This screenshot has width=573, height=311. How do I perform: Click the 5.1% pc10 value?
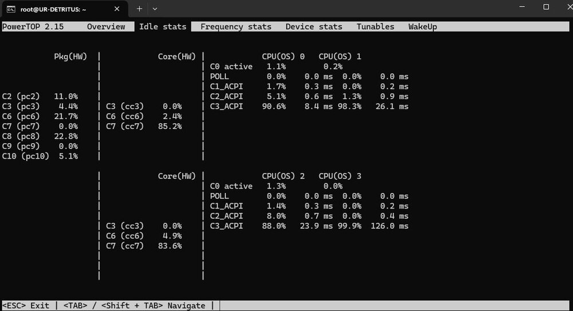68,156
